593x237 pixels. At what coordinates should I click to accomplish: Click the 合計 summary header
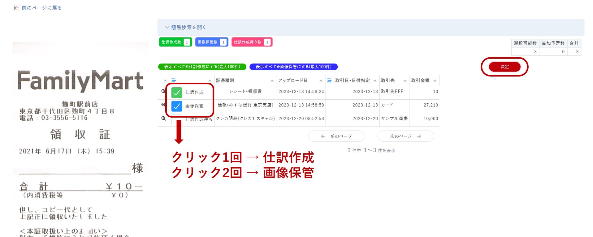pos(574,43)
